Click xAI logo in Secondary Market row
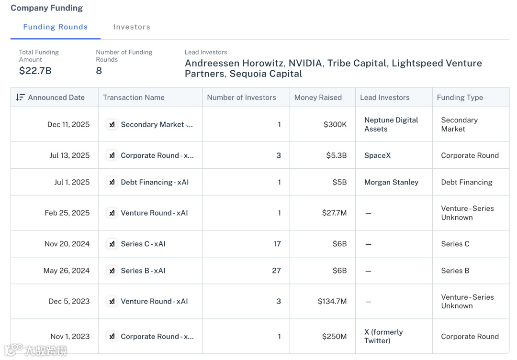Image resolution: width=517 pixels, height=360 pixels. [112, 124]
